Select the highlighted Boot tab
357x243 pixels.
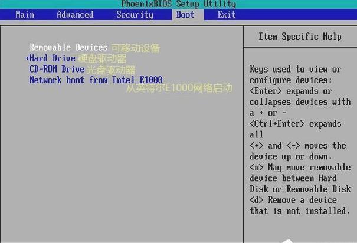(185, 15)
